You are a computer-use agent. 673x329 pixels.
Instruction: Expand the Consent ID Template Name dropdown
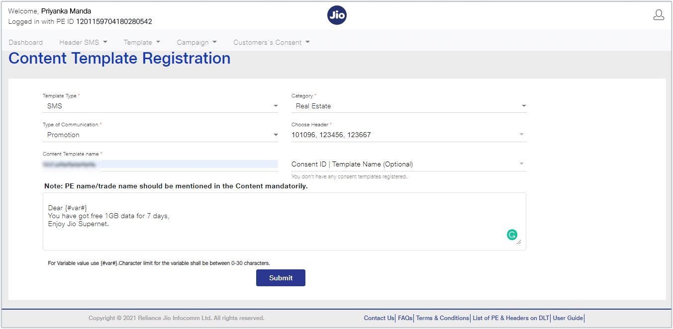409,164
